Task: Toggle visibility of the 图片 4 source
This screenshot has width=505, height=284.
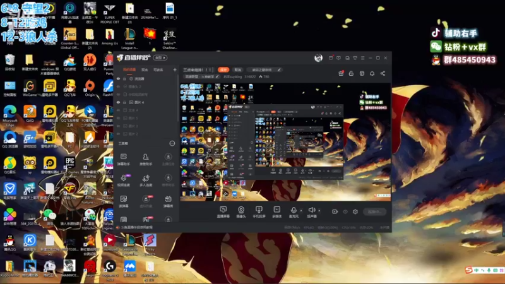Action: (x=118, y=102)
